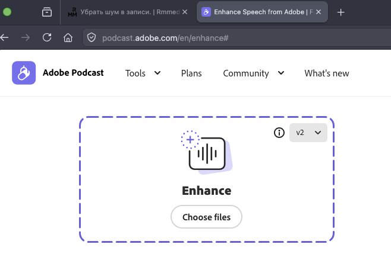Click the Adobe Podcast logo icon
Viewport: 391px width, 257px height.
coord(24,73)
